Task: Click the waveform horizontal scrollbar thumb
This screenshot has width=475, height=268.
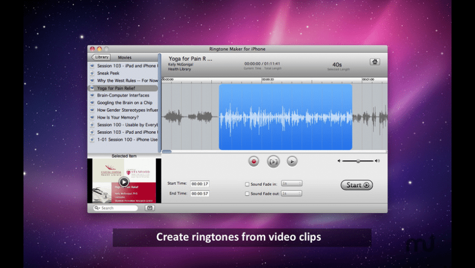Action: pyautogui.click(x=167, y=152)
